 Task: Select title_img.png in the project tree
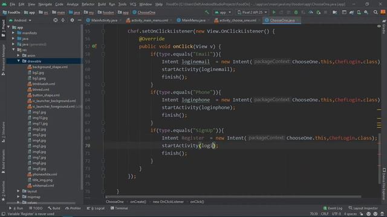[42, 180]
